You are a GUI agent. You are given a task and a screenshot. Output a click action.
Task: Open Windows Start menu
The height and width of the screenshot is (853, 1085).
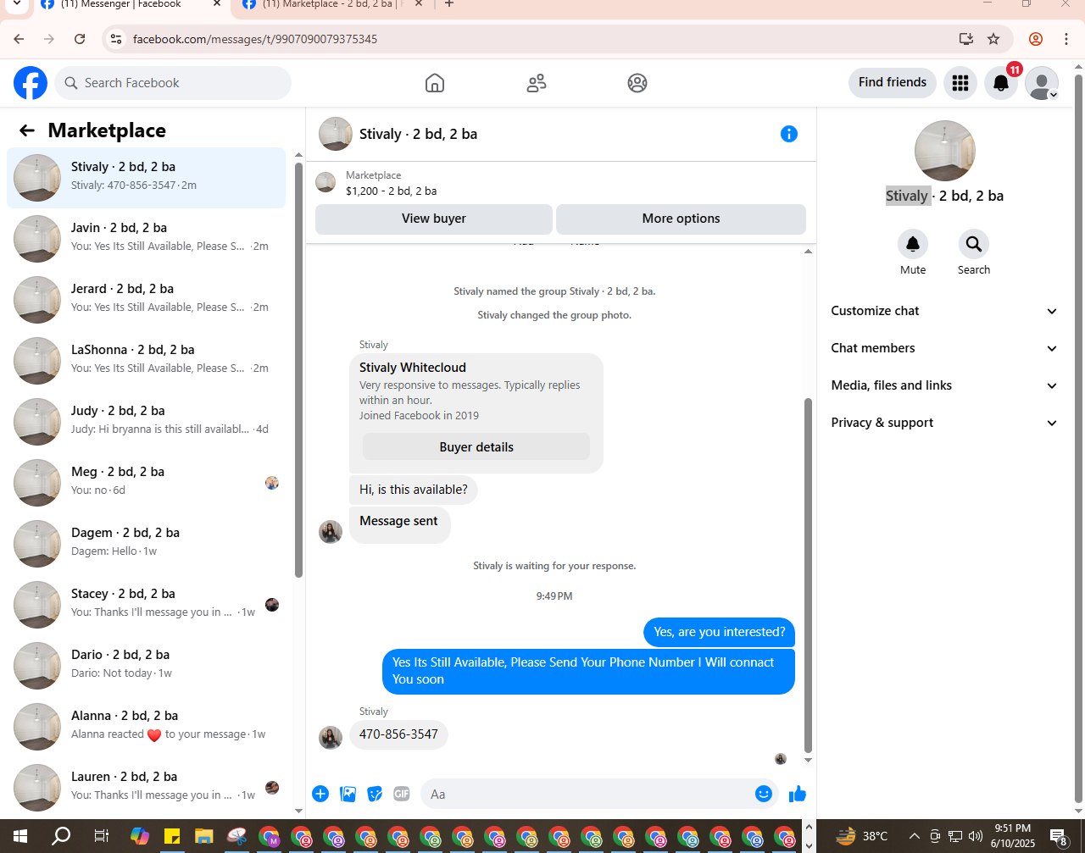pos(20,836)
